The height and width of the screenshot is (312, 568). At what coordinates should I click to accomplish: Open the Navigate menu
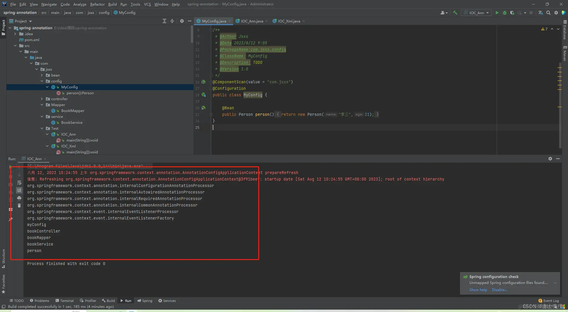click(x=49, y=4)
